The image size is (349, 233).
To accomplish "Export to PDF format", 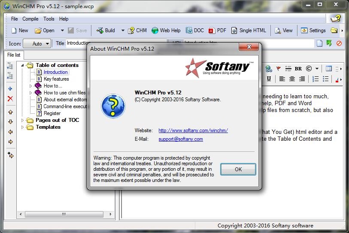I will (x=218, y=30).
